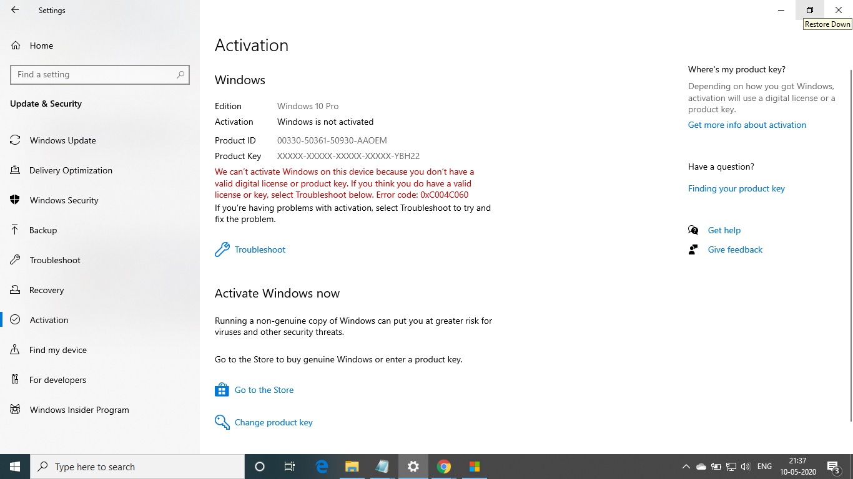Open Backup using its sidebar icon
The width and height of the screenshot is (853, 479).
point(15,230)
